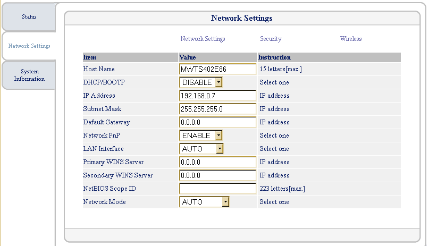Click the Subnet Mask input field
The height and width of the screenshot is (246, 429).
218,109
